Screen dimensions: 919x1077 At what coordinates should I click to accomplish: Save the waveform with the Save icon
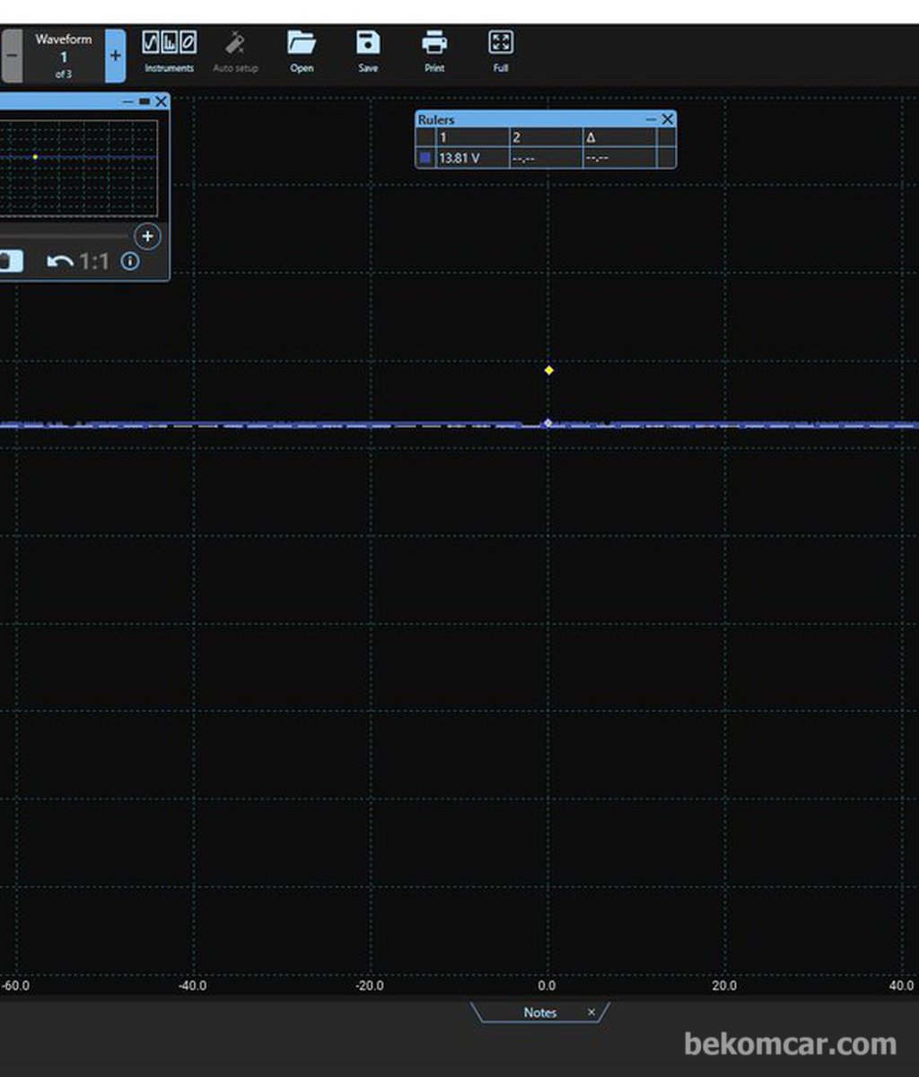(368, 52)
